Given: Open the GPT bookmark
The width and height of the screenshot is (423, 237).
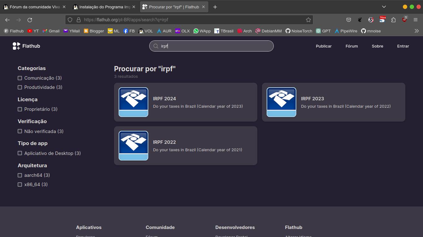Looking at the screenshot, I should click(x=323, y=31).
